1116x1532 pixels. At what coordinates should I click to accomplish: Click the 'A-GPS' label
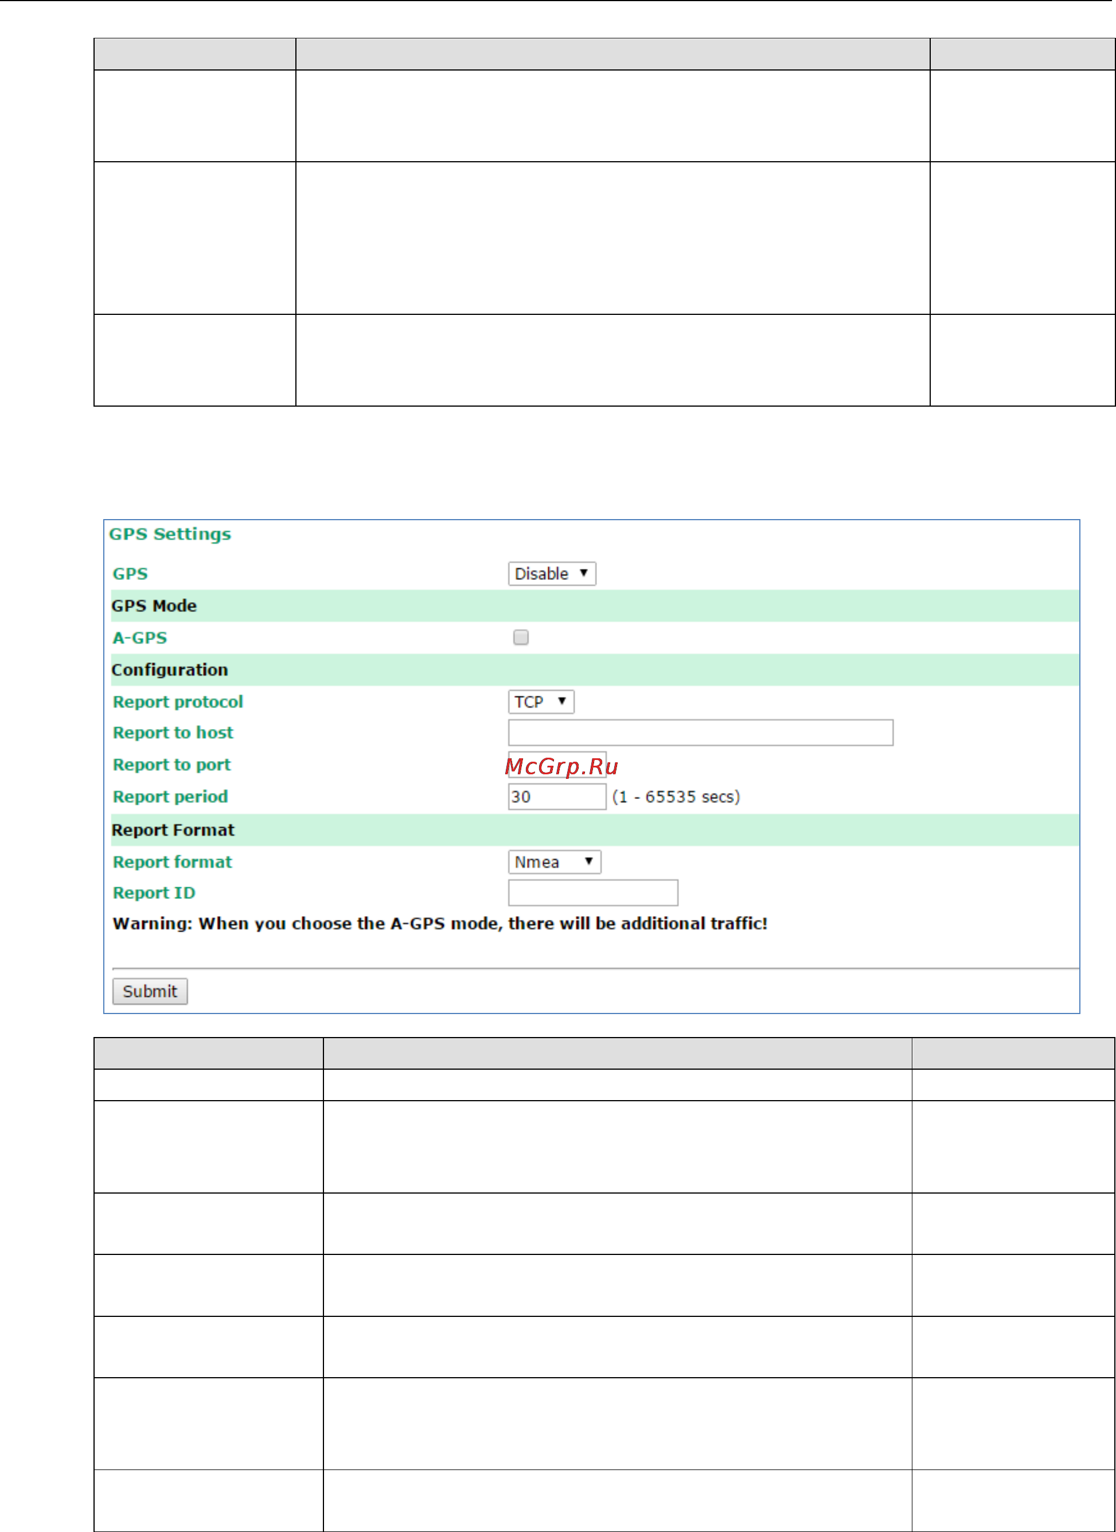[x=140, y=638]
